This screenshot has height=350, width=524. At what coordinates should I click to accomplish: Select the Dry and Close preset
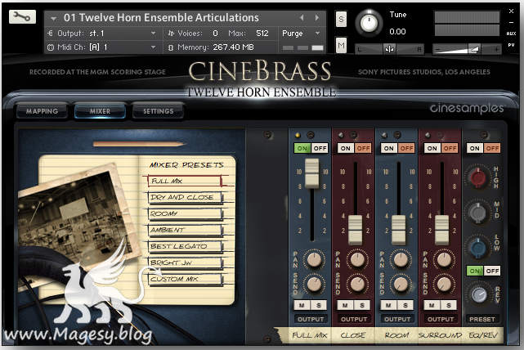pyautogui.click(x=185, y=197)
